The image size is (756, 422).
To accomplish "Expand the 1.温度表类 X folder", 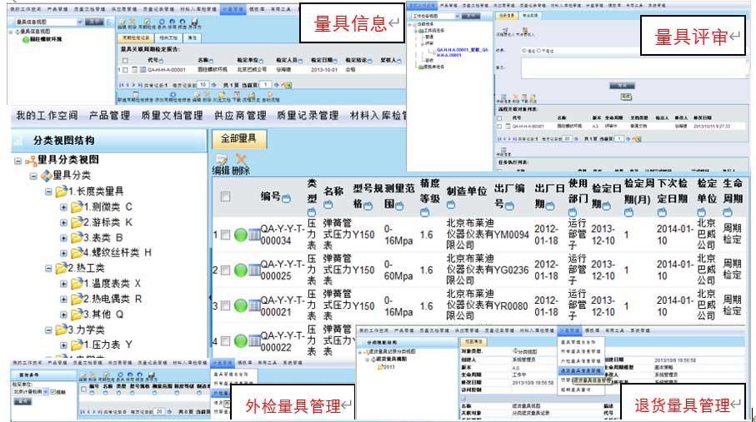I will (63, 284).
